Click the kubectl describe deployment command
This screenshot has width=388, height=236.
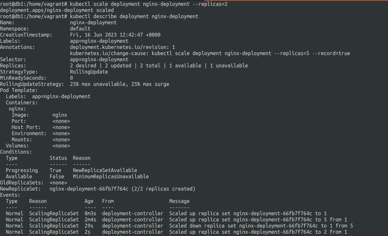134,17
